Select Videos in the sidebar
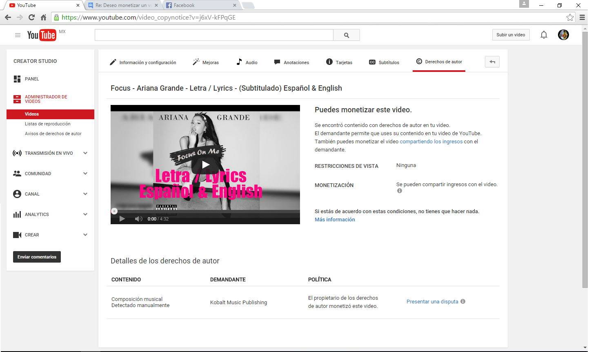Image resolution: width=589 pixels, height=352 pixels. (x=50, y=114)
